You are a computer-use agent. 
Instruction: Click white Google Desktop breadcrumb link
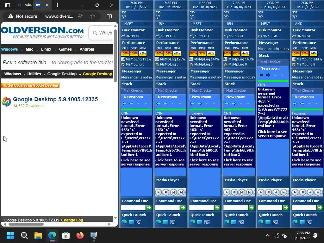(x=62, y=74)
